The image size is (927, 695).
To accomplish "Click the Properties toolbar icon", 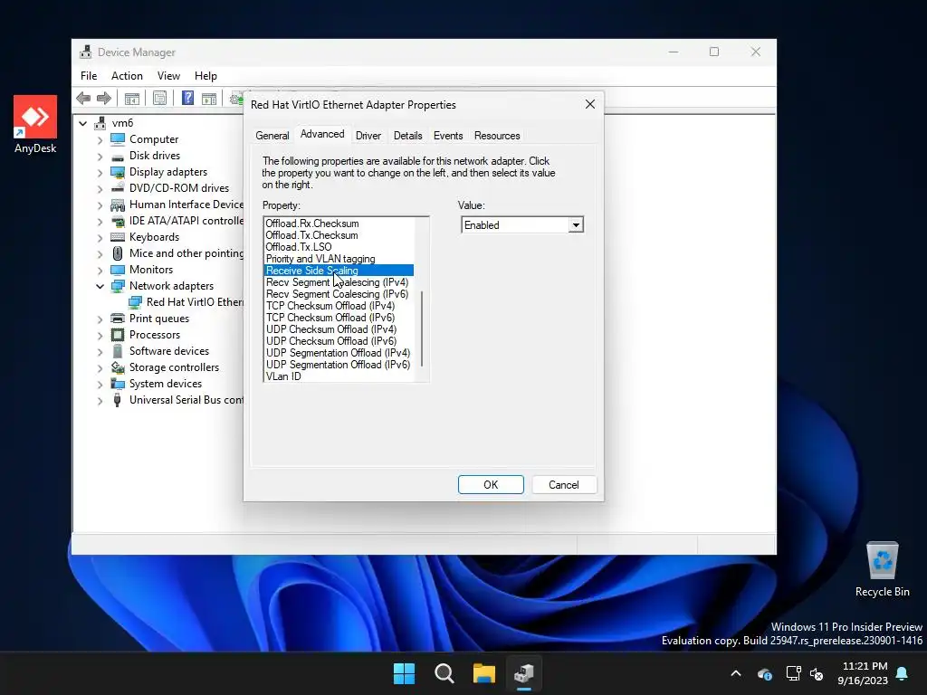I will pos(159,98).
